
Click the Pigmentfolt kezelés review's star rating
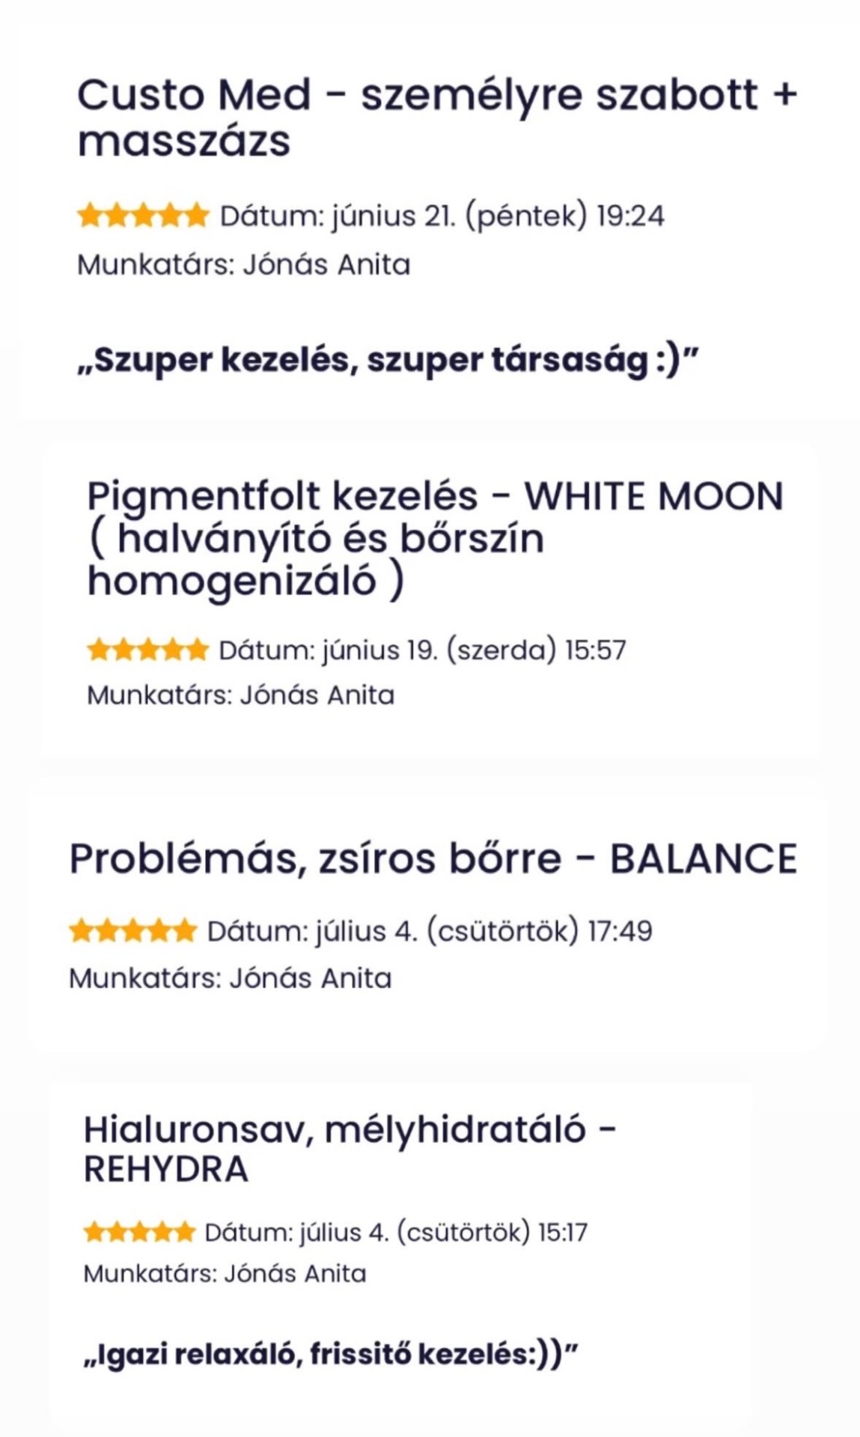[x=147, y=650]
